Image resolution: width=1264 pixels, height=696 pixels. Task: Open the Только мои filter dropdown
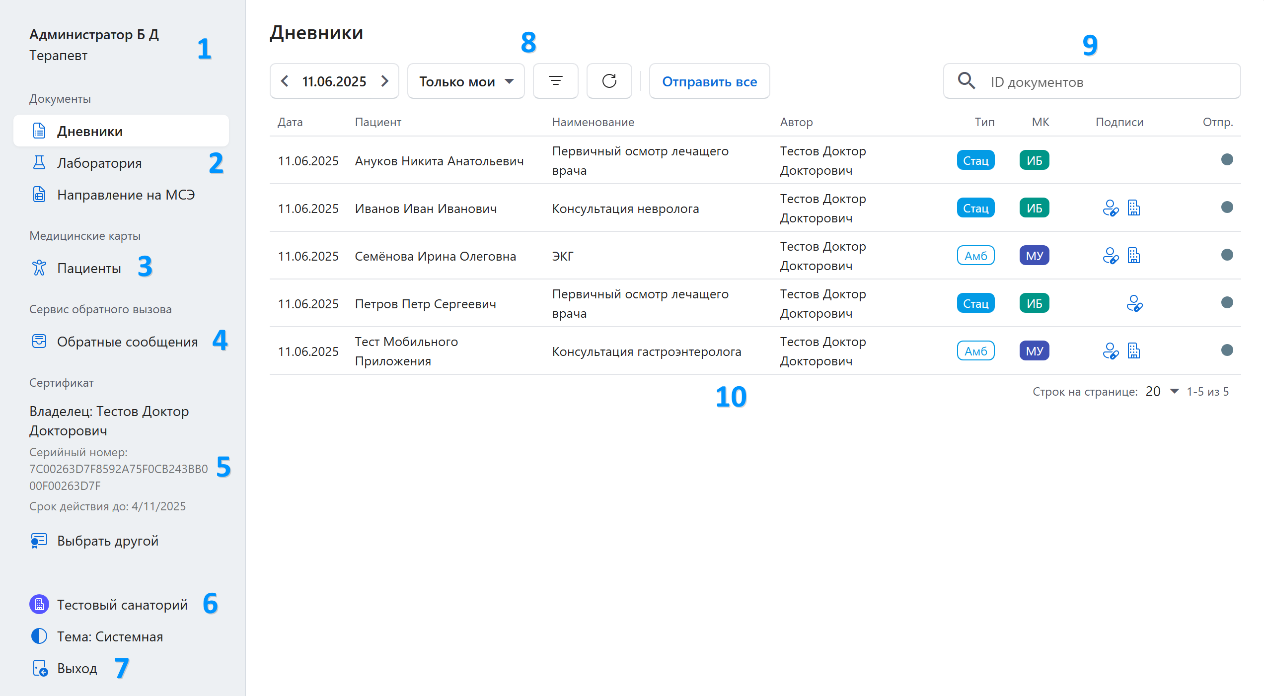point(466,81)
